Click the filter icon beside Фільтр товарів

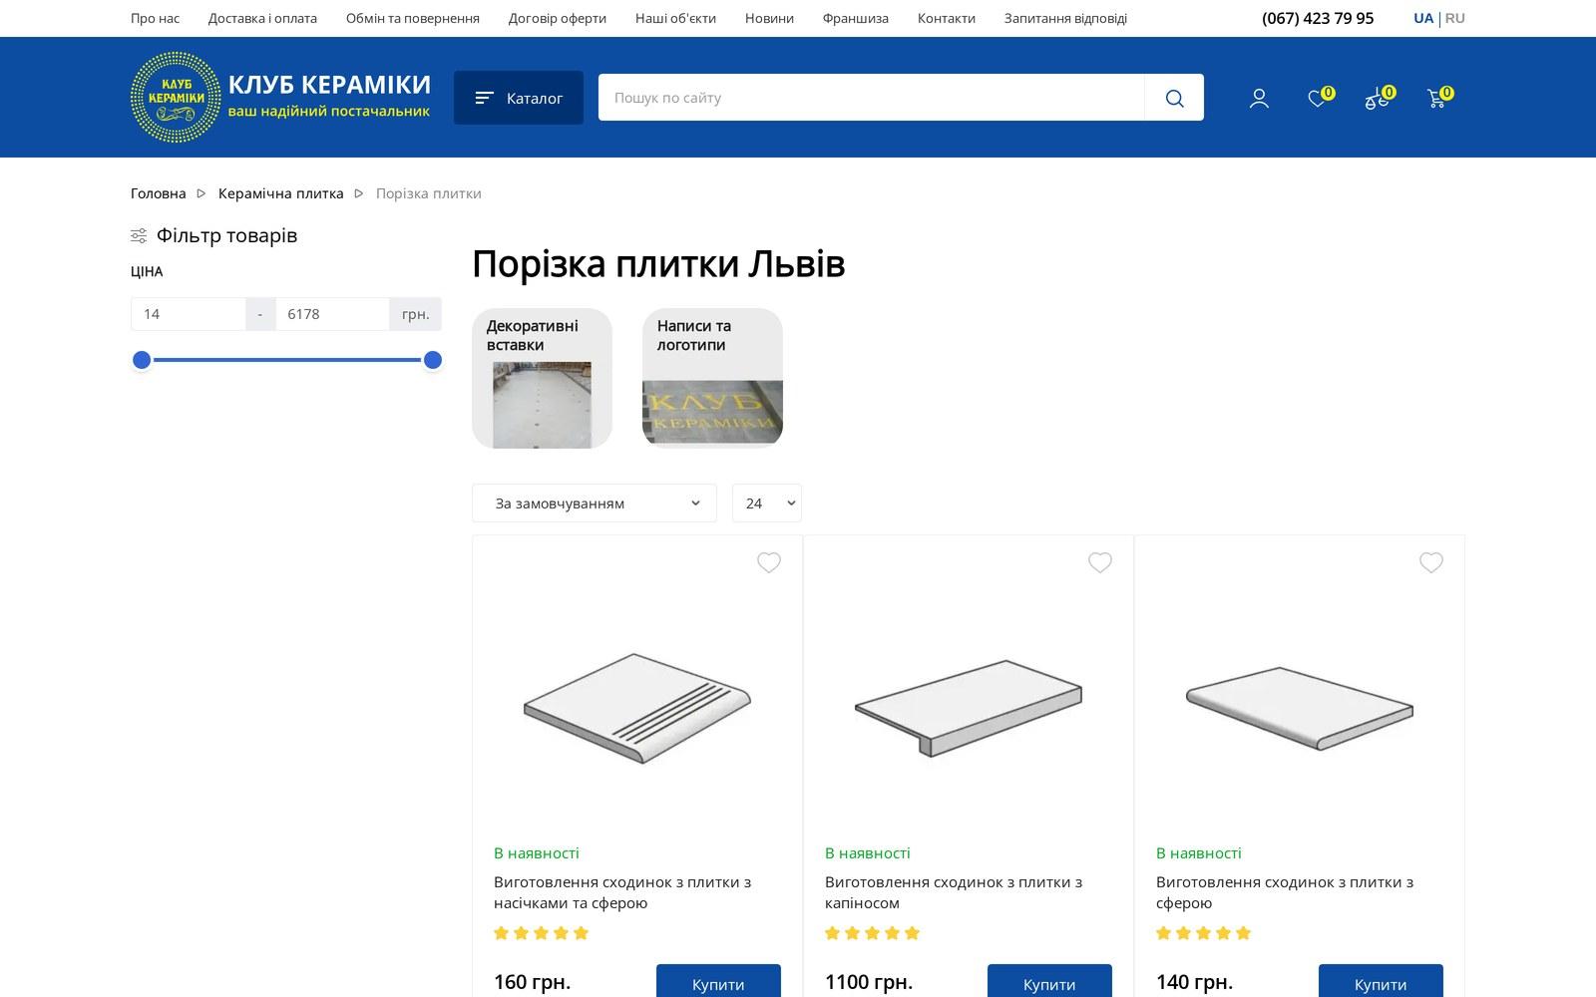coord(139,236)
